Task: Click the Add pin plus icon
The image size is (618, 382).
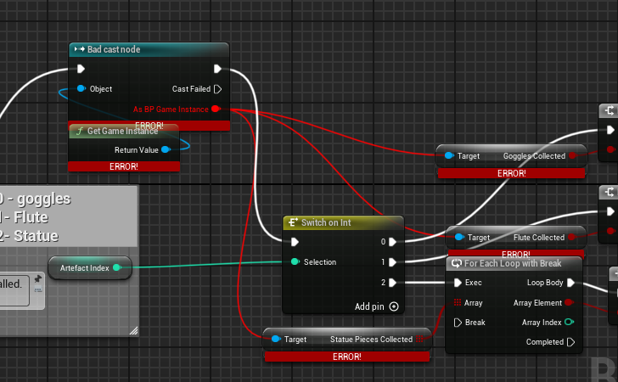Action: click(394, 306)
